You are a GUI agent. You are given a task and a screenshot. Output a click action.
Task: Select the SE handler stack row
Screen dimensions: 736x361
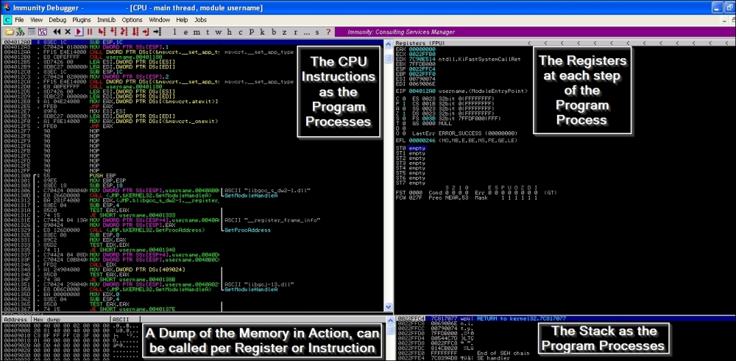[454, 358]
